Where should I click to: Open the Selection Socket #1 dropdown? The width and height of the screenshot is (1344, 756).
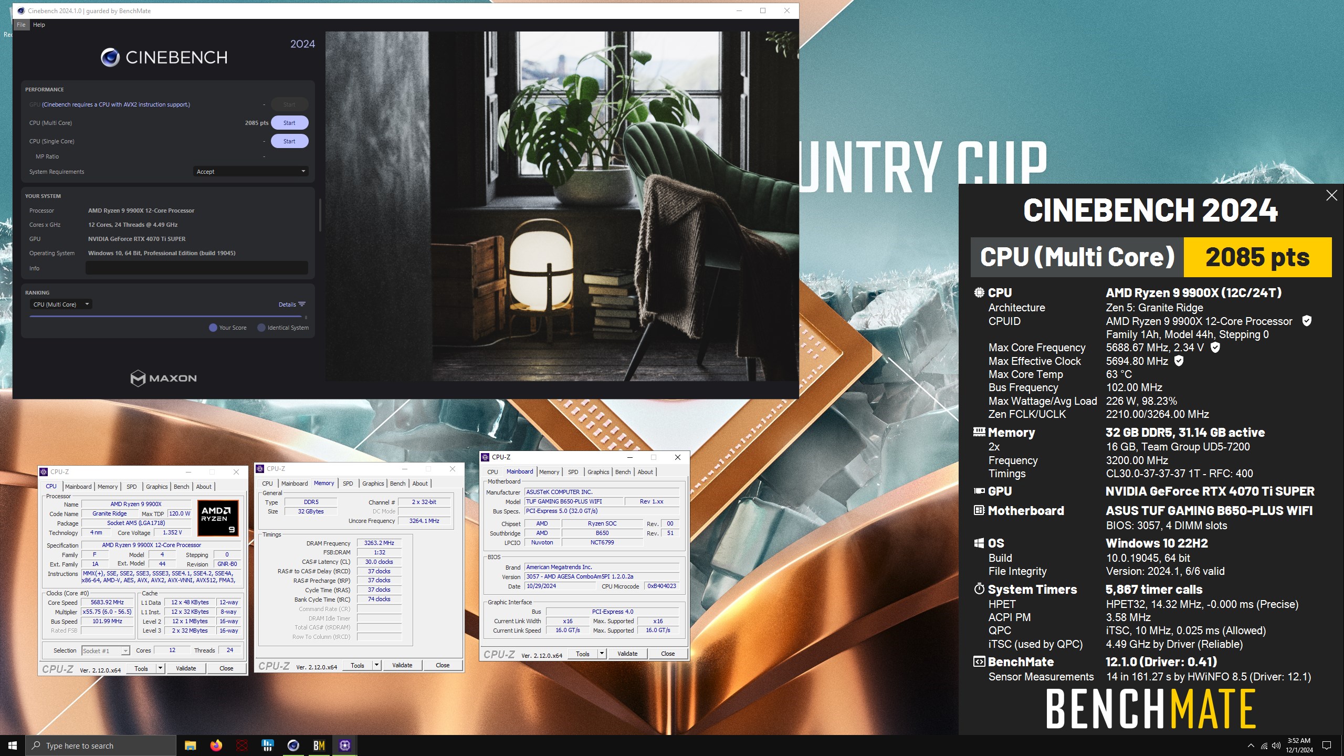click(x=106, y=651)
